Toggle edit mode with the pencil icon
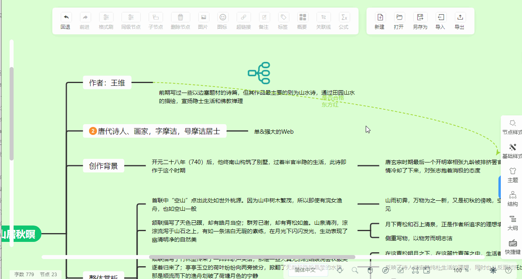 click(x=400, y=271)
